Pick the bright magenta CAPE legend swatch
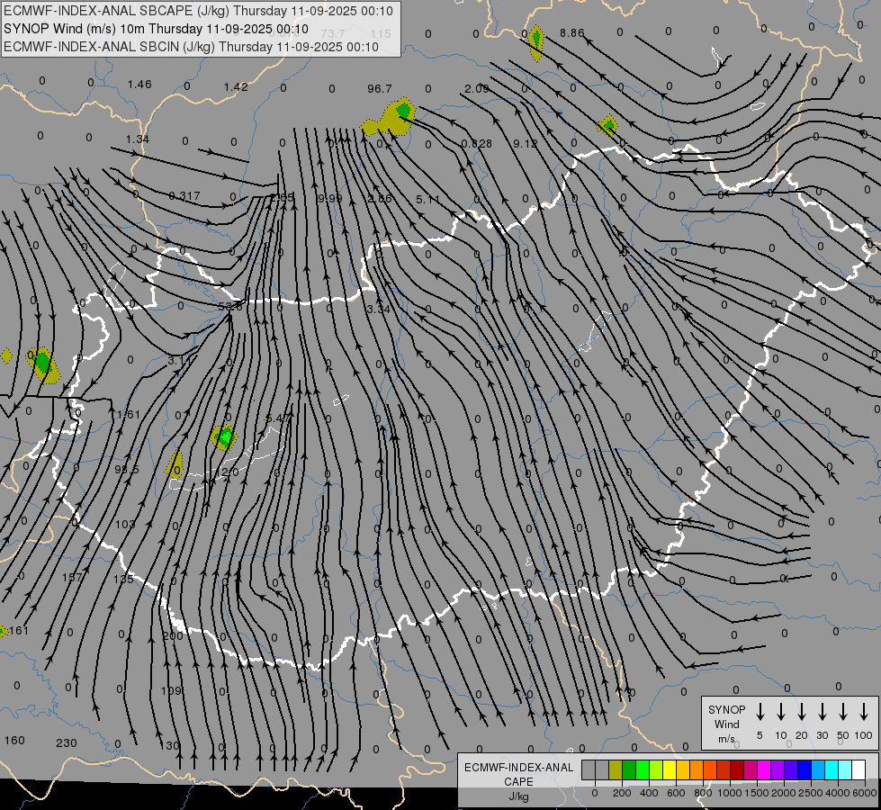Image resolution: width=881 pixels, height=810 pixels. [764, 770]
